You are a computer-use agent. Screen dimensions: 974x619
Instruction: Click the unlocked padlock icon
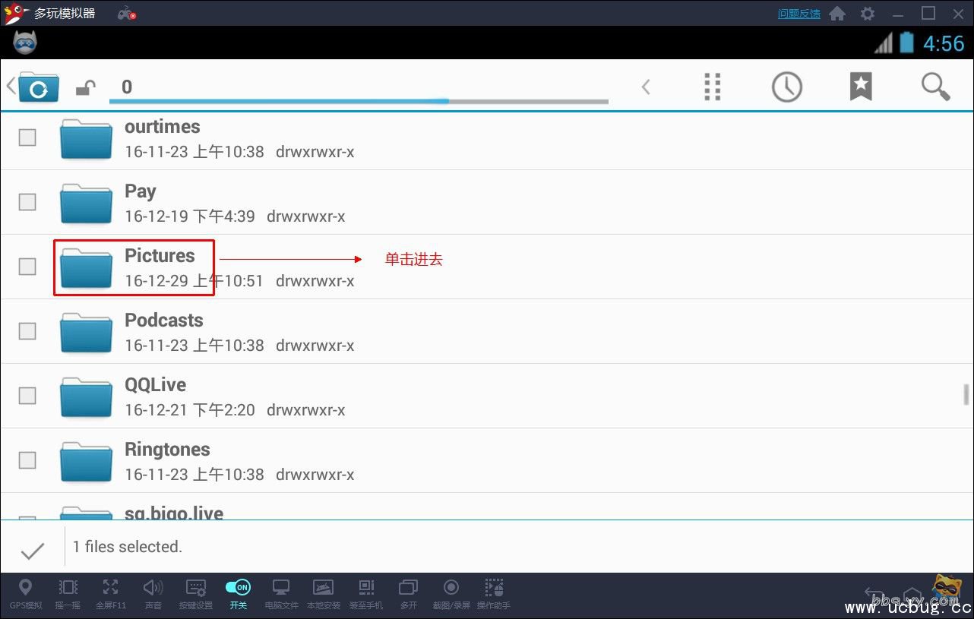[x=86, y=89]
